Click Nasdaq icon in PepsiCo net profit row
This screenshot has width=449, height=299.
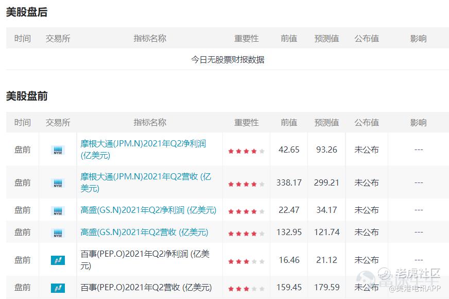(x=58, y=260)
